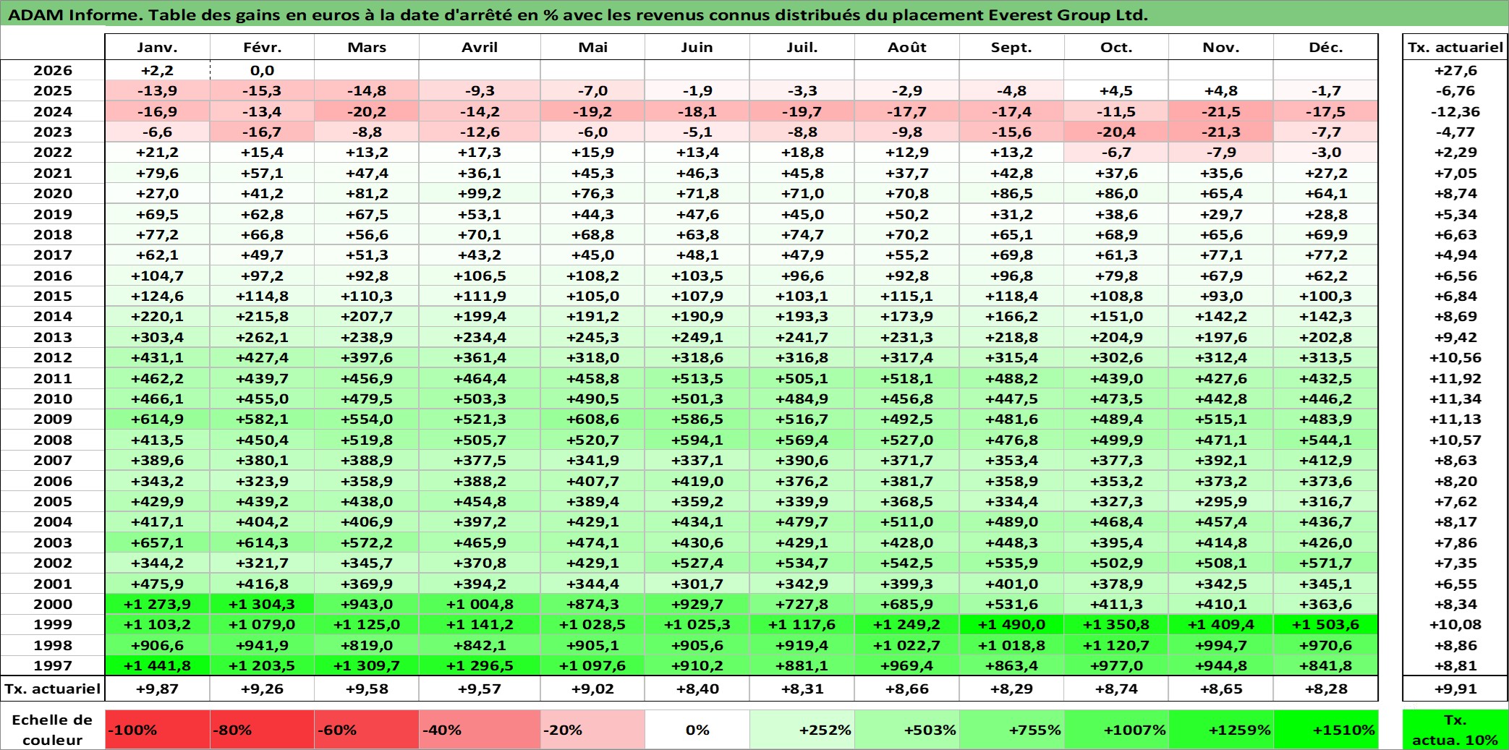Image resolution: width=1509 pixels, height=750 pixels.
Task: Click the 1999 row label
Action: tap(53, 624)
